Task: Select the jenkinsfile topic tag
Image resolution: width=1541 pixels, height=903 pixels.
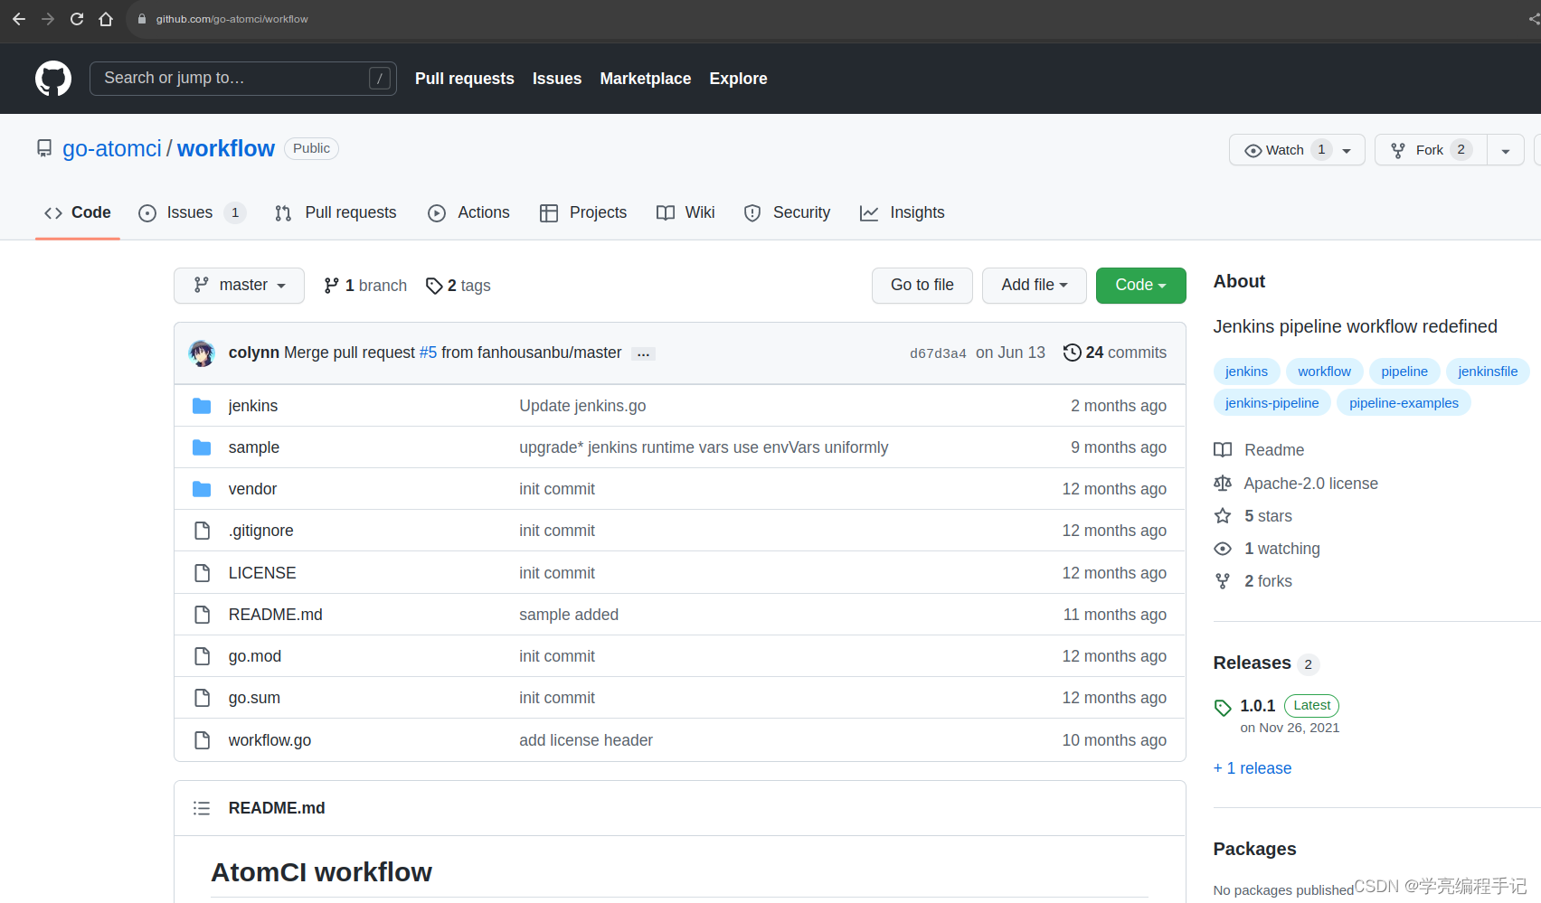Action: pyautogui.click(x=1488, y=372)
